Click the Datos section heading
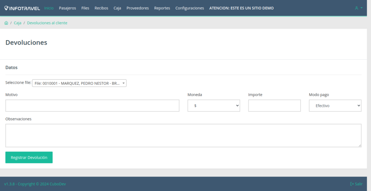371x191 pixels. [x=11, y=67]
